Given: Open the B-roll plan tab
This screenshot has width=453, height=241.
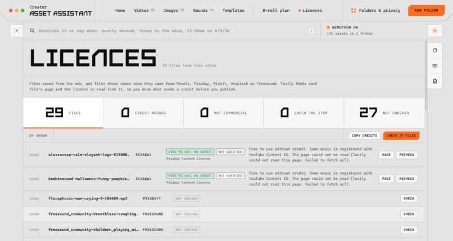Looking at the screenshot, I should pos(276,10).
